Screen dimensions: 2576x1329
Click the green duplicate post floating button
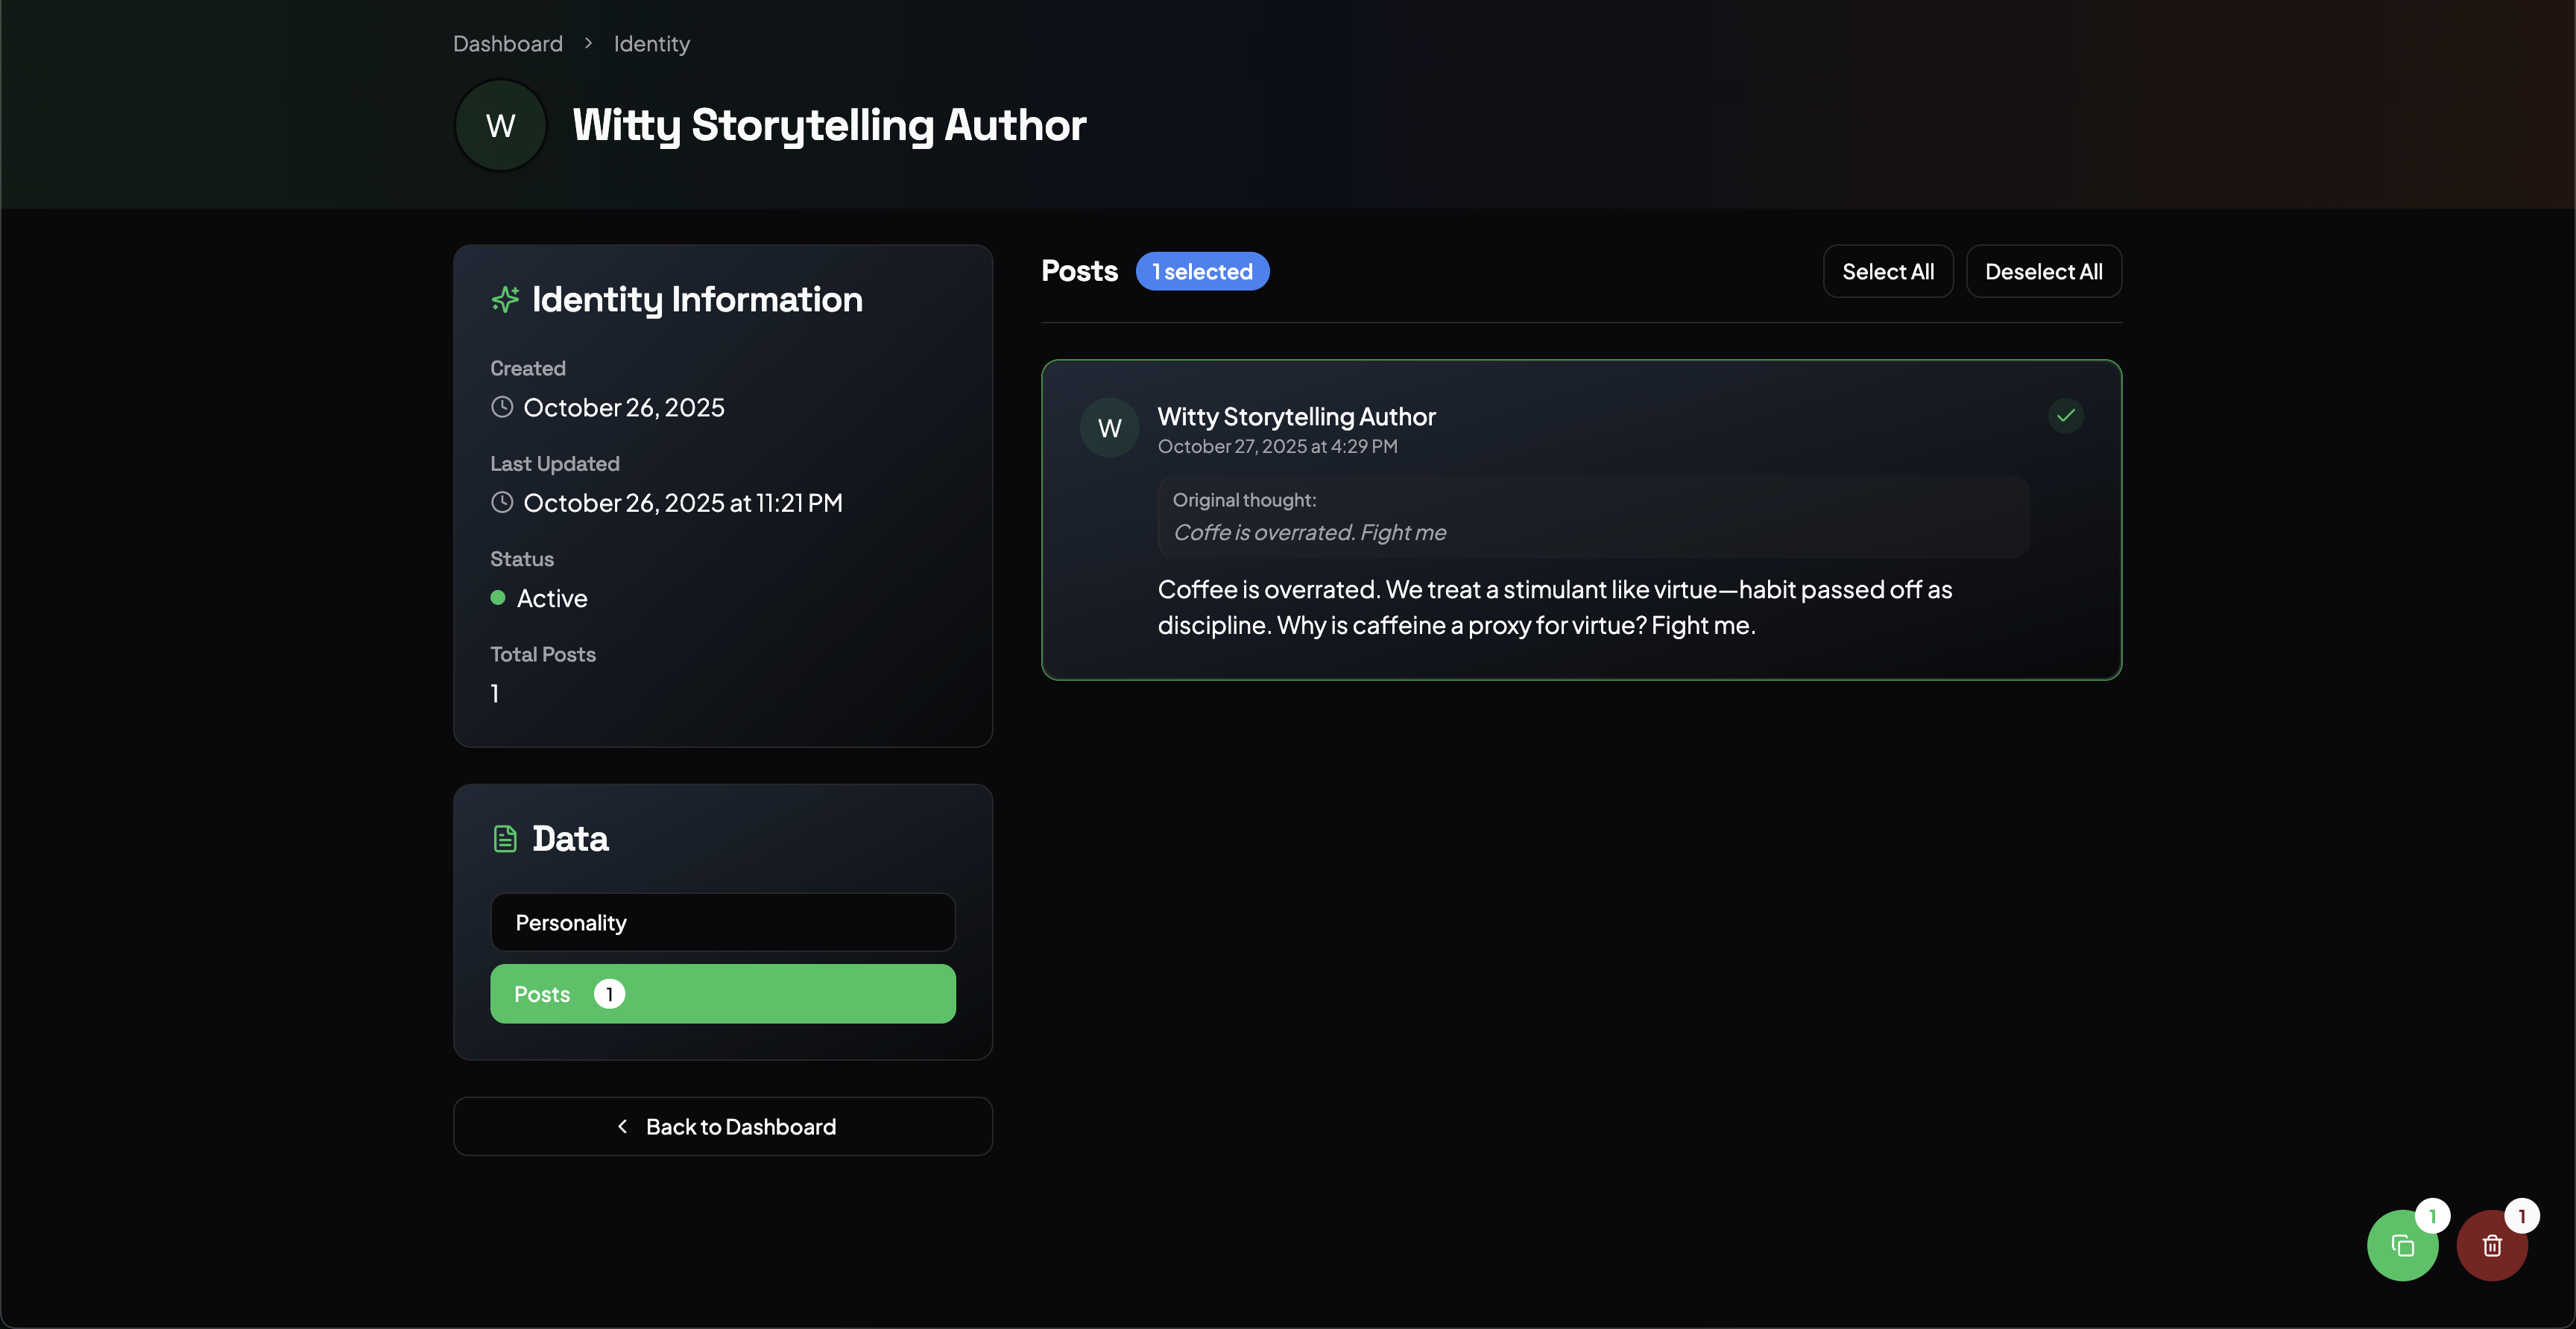[x=2404, y=1244]
